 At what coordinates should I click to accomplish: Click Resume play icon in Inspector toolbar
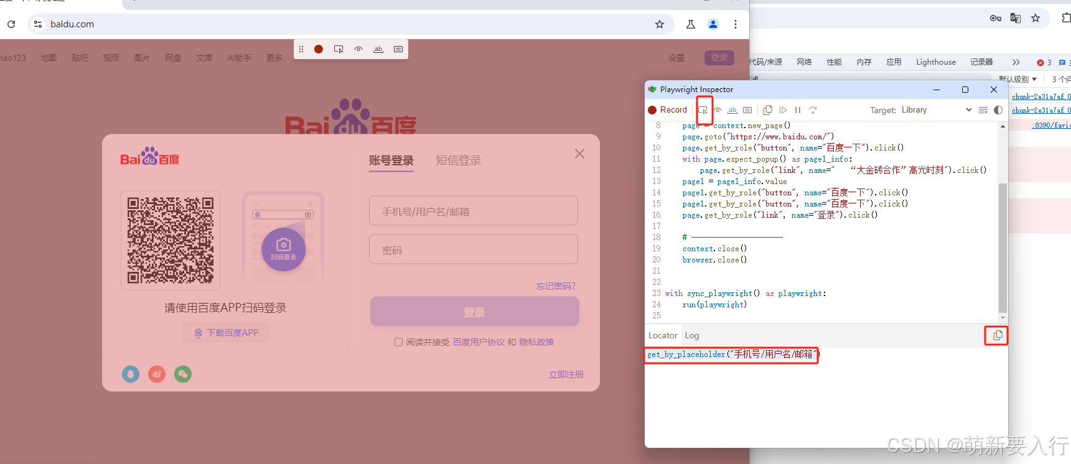click(783, 110)
